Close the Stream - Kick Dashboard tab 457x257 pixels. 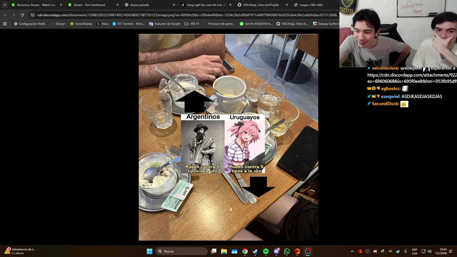click(117, 5)
